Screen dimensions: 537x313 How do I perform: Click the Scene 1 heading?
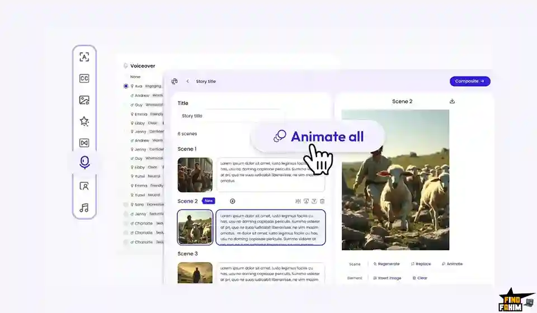click(x=187, y=149)
